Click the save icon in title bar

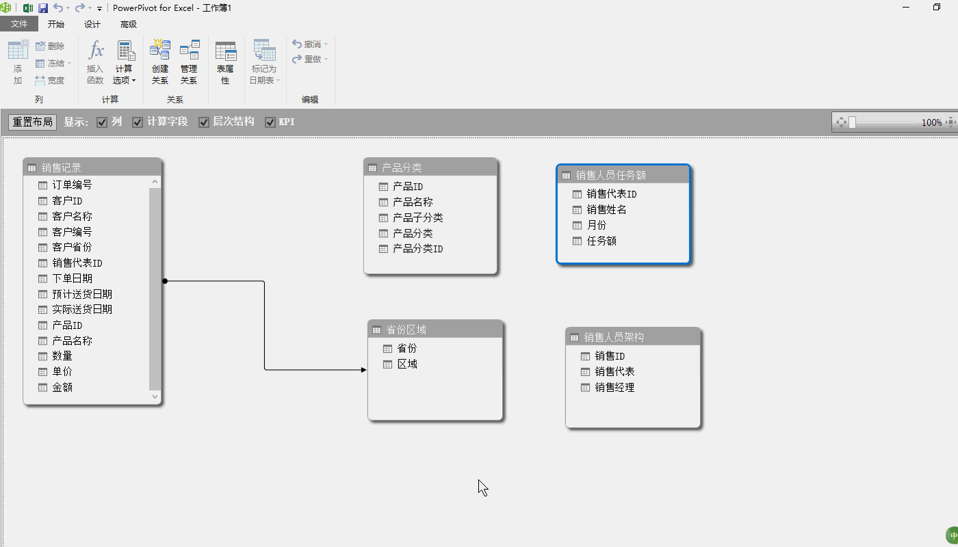(43, 8)
